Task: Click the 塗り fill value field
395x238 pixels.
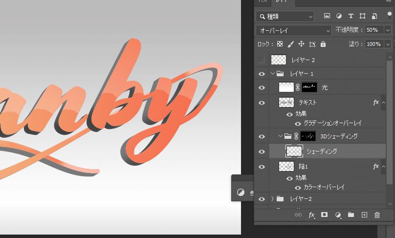Action: (374, 44)
